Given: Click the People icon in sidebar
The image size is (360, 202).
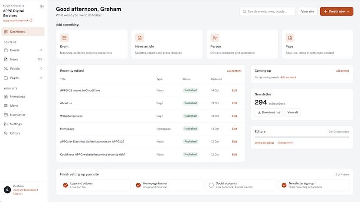Looking at the screenshot, I should (x=6, y=69).
